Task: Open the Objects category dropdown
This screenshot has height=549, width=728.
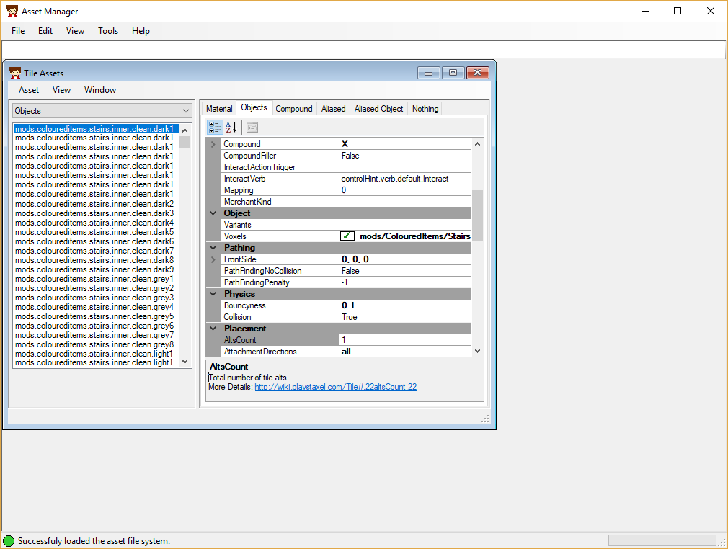Action: [186, 111]
